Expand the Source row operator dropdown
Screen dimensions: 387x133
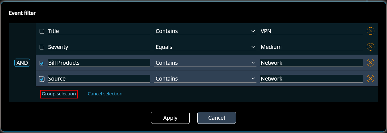(x=205, y=79)
